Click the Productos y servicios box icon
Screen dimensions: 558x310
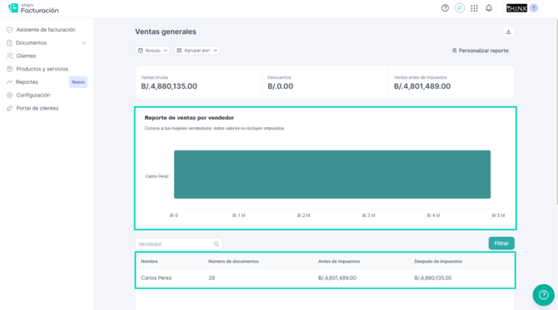click(x=10, y=69)
